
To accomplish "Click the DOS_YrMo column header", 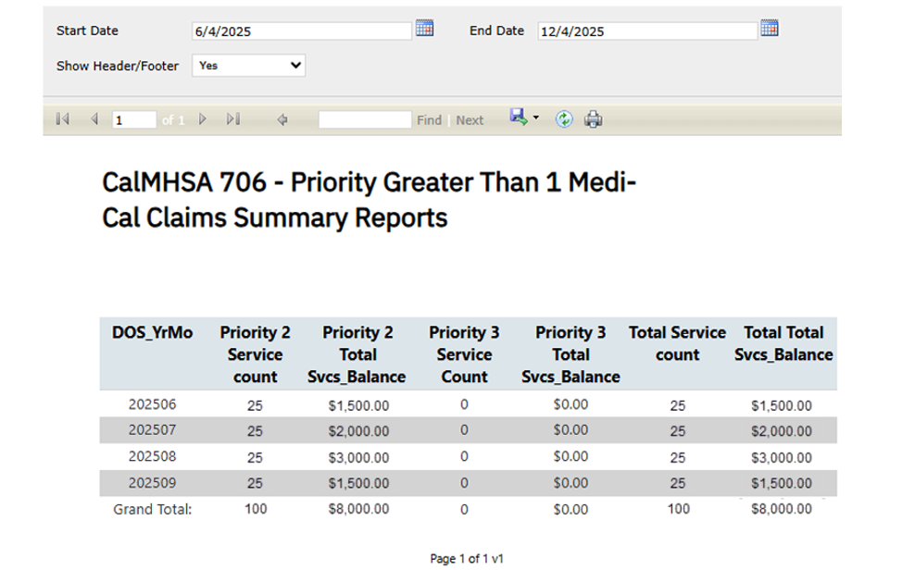I will point(153,333).
